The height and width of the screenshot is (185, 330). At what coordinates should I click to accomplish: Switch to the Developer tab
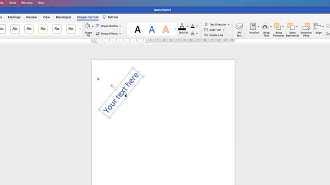(63, 17)
